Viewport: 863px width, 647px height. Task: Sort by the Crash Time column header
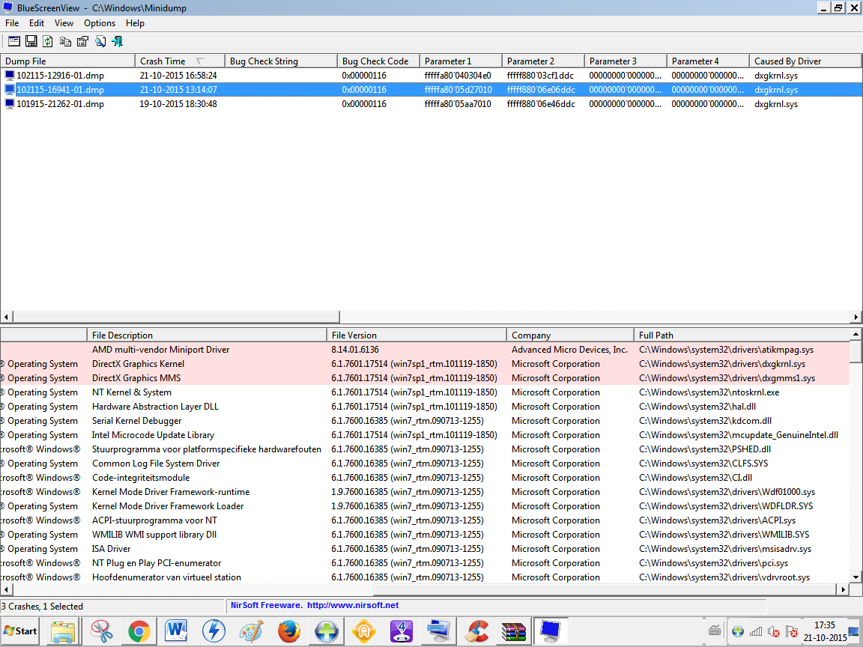(x=180, y=61)
